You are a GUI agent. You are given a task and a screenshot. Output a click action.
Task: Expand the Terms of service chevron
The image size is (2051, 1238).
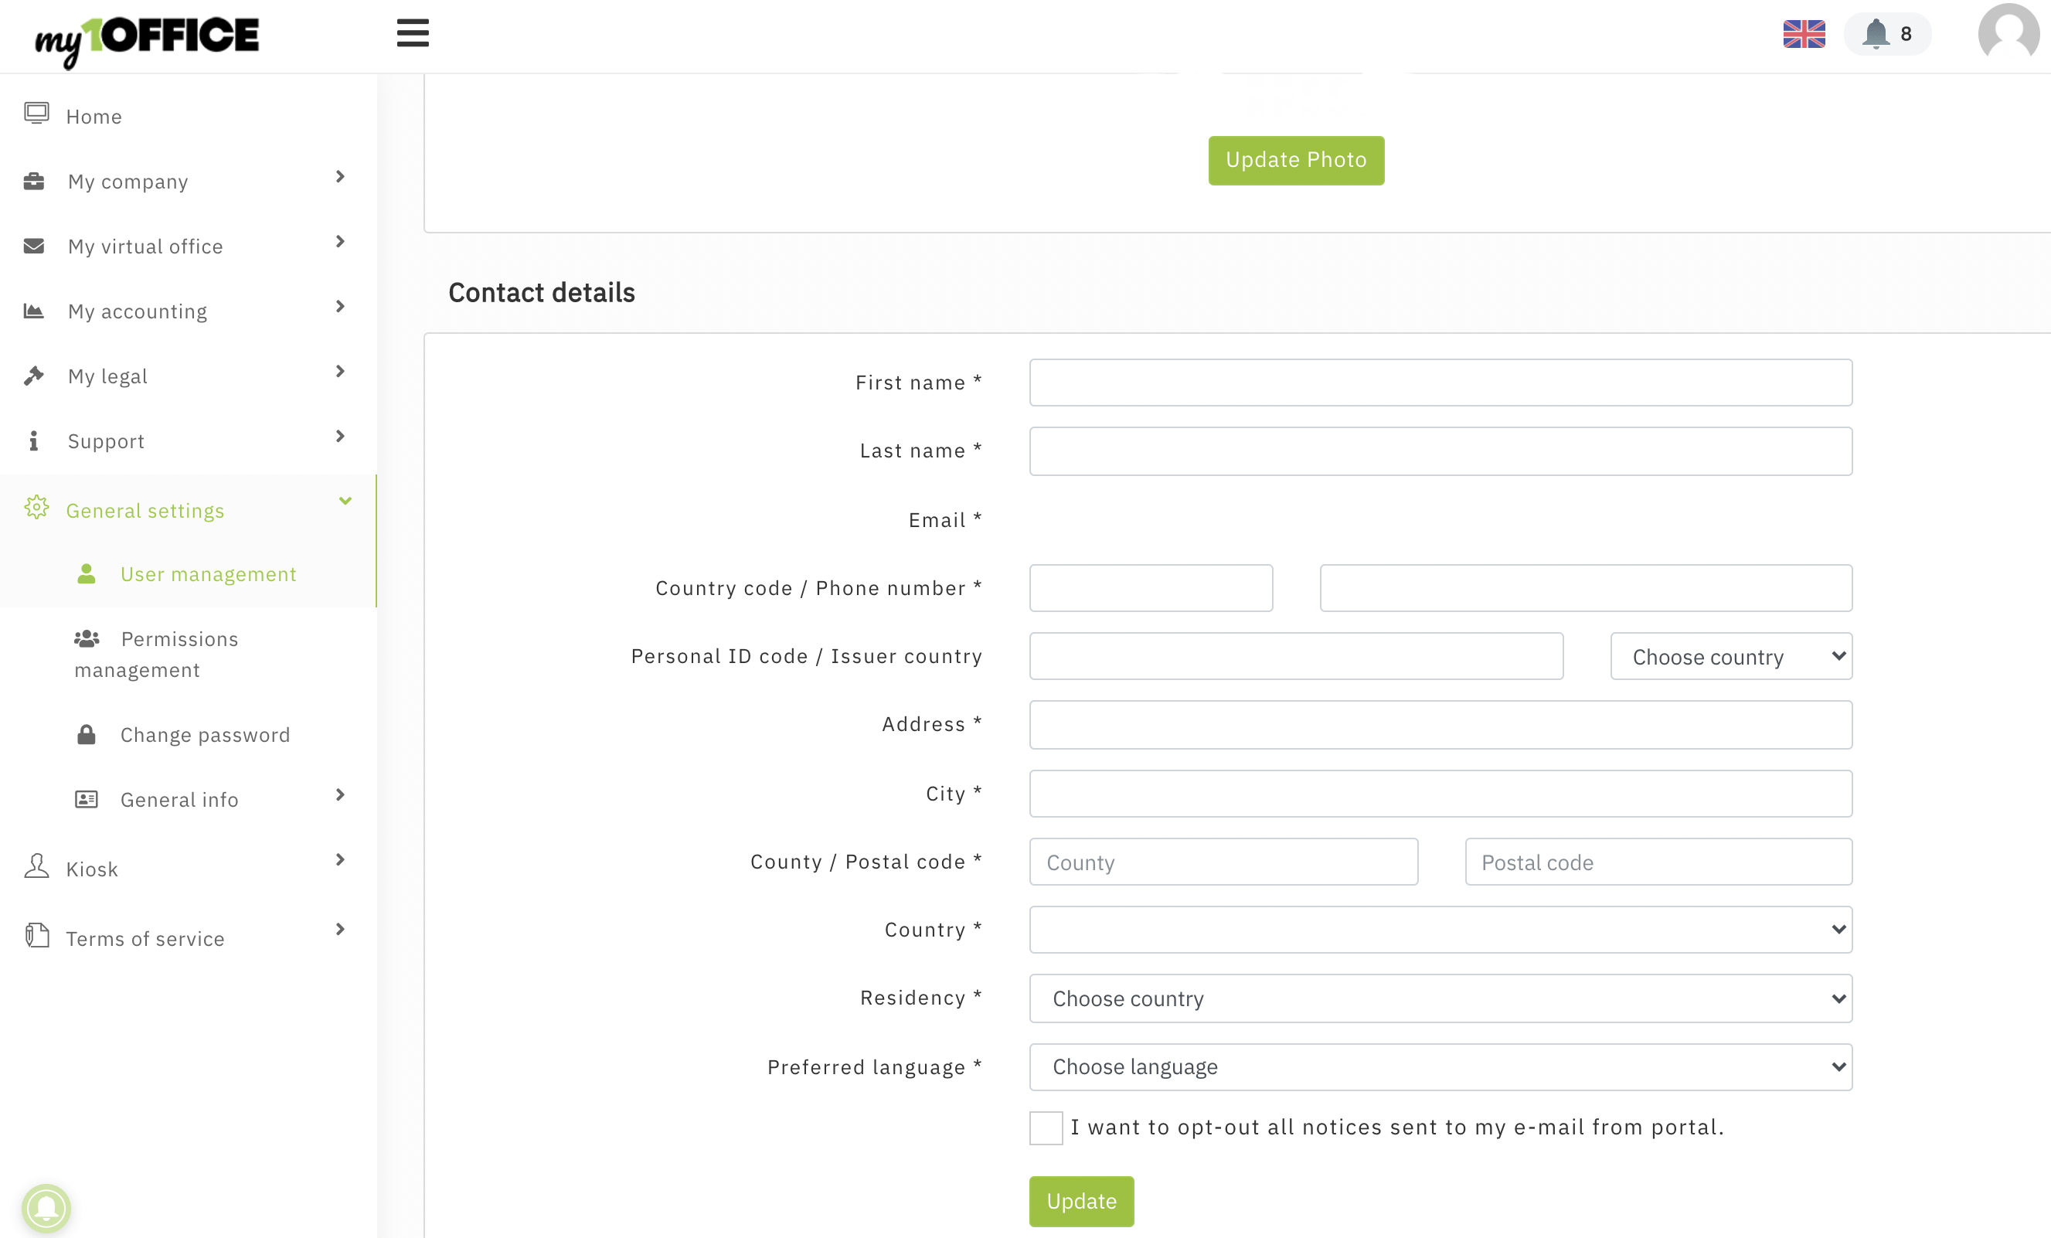(x=339, y=929)
